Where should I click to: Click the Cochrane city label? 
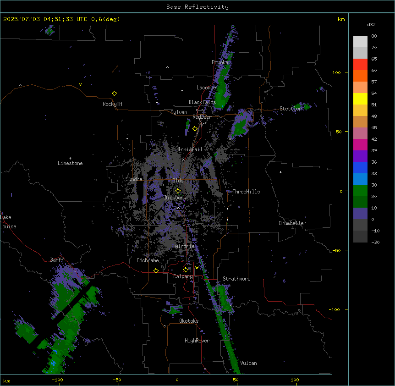[148, 260]
